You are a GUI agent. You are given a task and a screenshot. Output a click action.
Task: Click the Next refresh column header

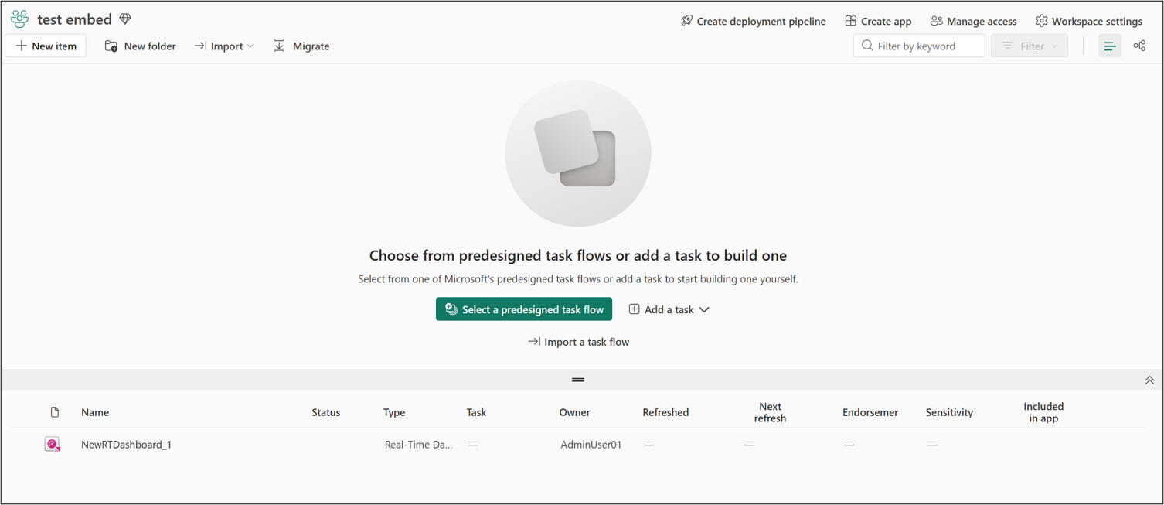770,412
